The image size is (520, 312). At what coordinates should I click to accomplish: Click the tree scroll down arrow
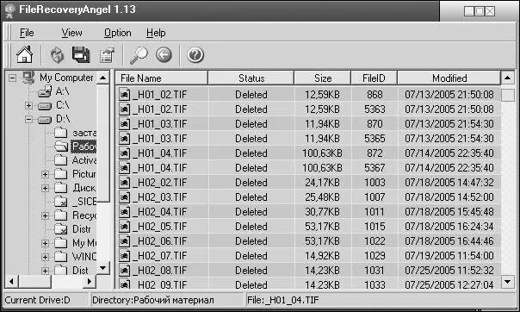click(x=103, y=268)
